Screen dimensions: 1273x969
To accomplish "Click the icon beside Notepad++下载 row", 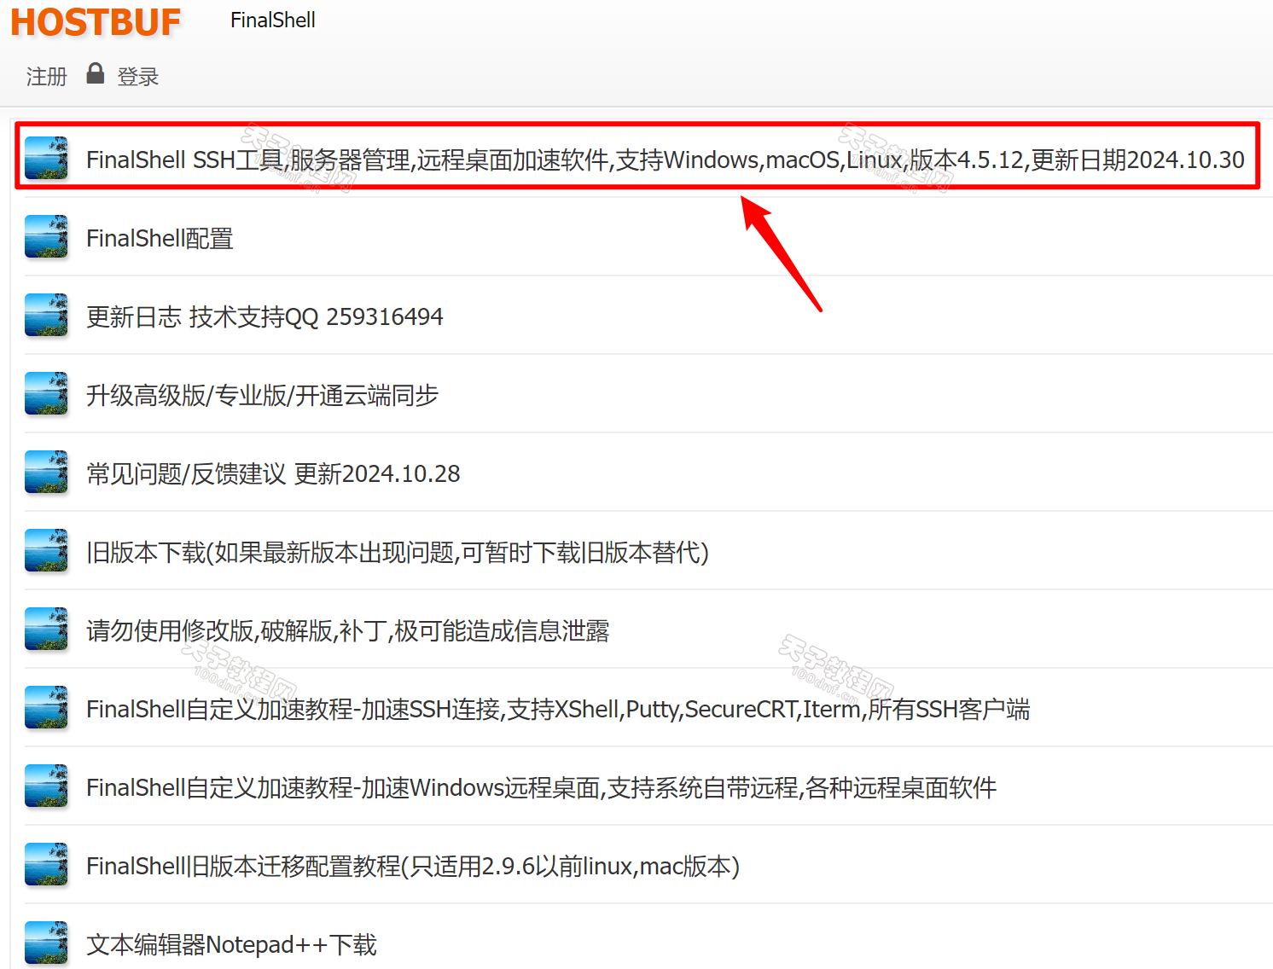I will (x=46, y=943).
